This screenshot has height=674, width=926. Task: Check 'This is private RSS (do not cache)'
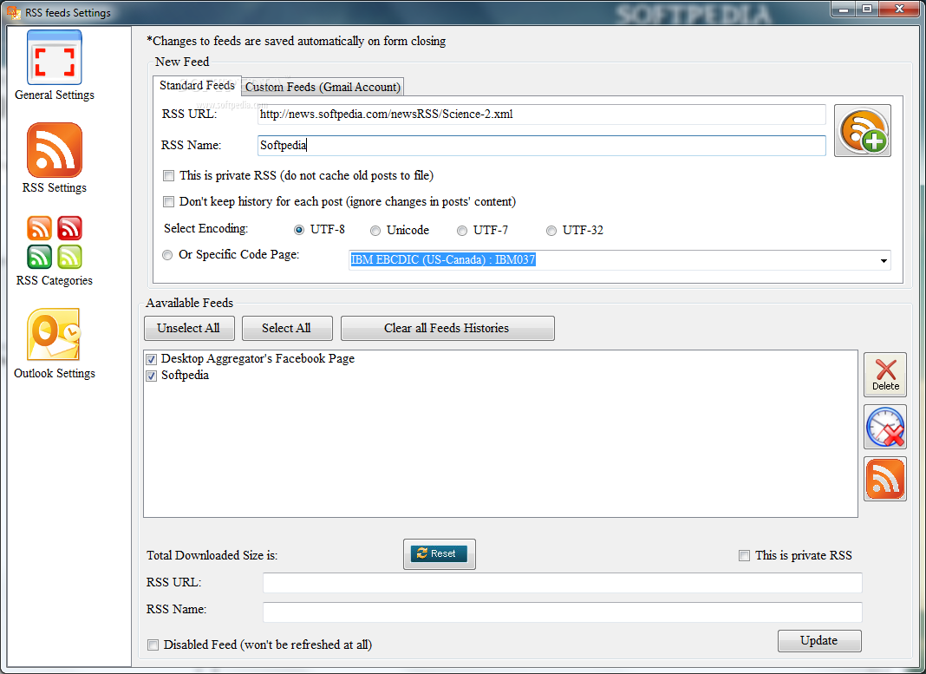(169, 175)
